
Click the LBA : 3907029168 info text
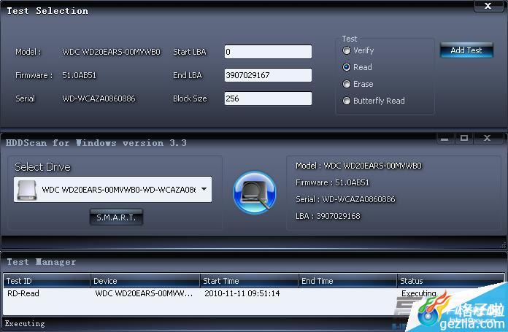click(328, 216)
